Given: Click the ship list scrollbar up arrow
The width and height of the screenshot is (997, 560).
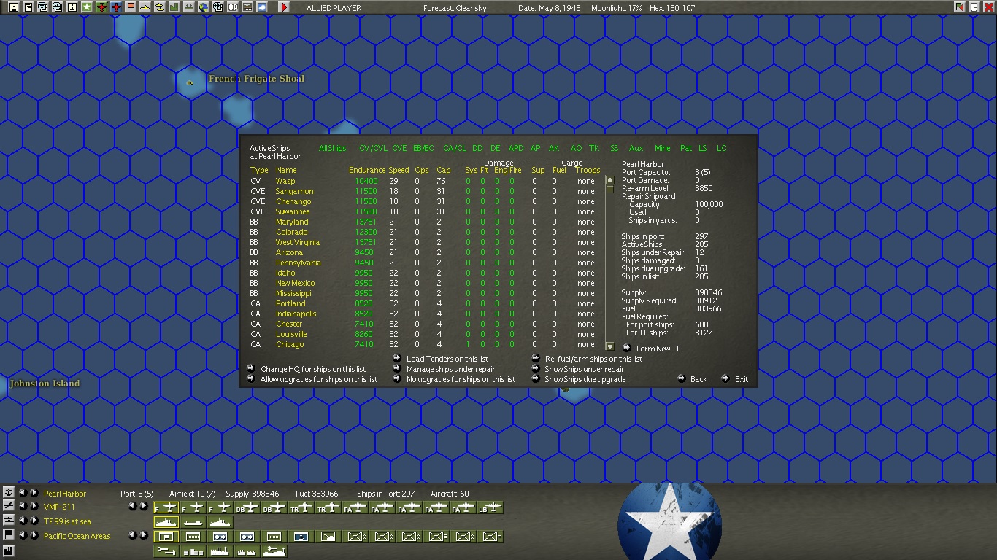Looking at the screenshot, I should (610, 180).
